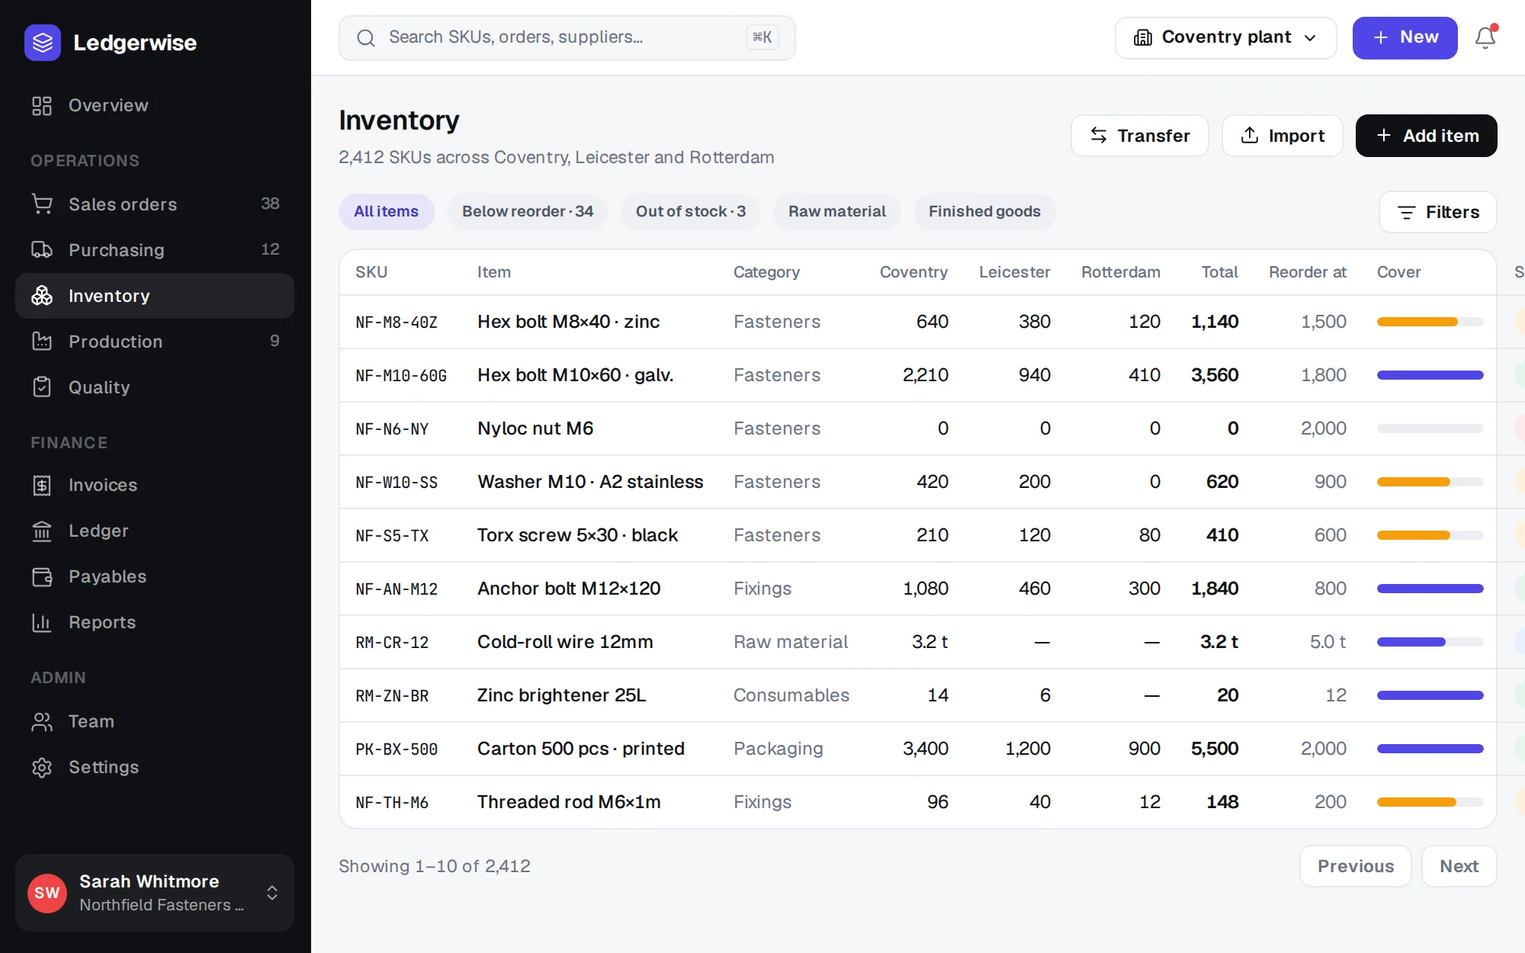Click the Inventory boxes icon
Viewport: 1525px width, 953px height.
(x=42, y=296)
